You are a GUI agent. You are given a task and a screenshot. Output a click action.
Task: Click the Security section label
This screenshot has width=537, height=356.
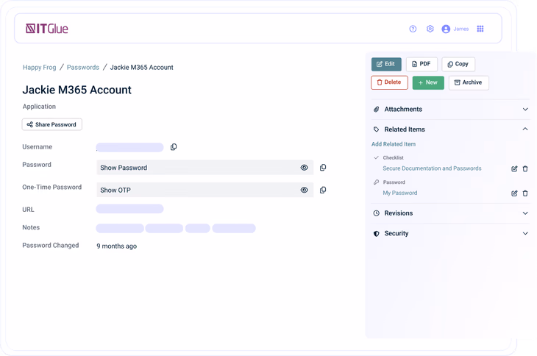[x=396, y=233]
